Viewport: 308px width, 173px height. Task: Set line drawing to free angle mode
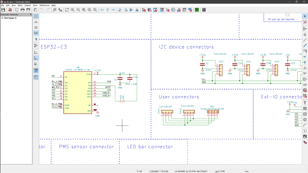pos(36,52)
